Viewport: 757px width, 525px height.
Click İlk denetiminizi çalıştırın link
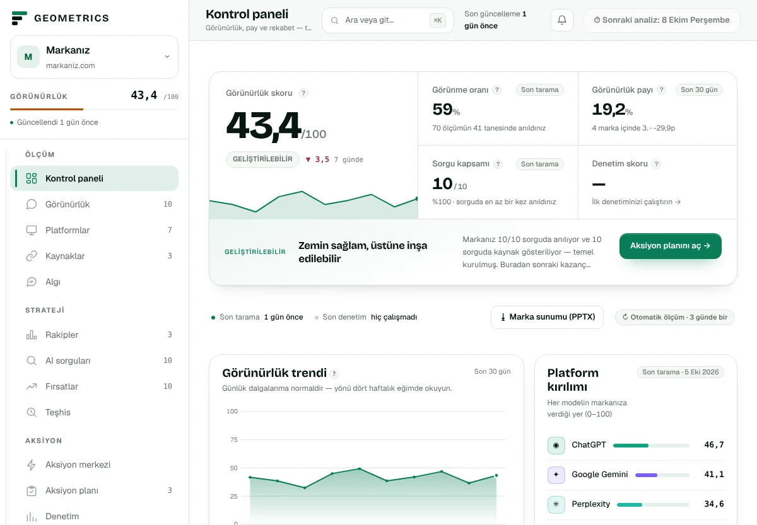tap(637, 202)
